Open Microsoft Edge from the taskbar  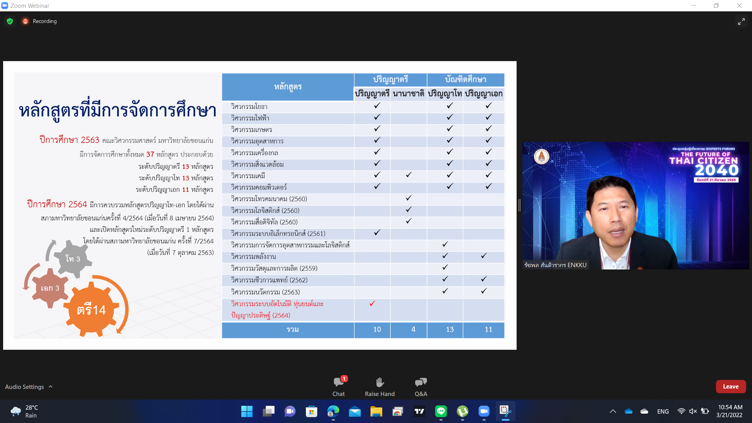click(x=333, y=411)
